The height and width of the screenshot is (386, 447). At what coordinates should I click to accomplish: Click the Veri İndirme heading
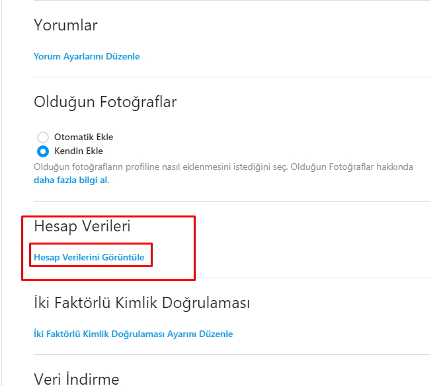[76, 379]
